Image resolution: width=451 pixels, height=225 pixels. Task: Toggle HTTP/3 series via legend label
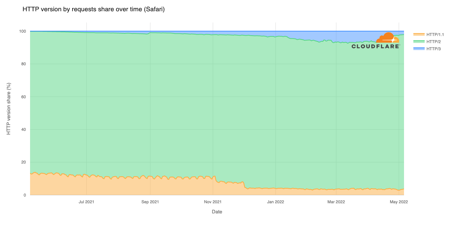433,49
